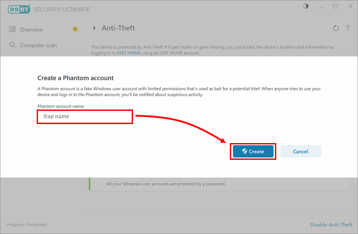Open help with the question mark icon
This screenshot has height=234, width=358.
[x=348, y=28]
